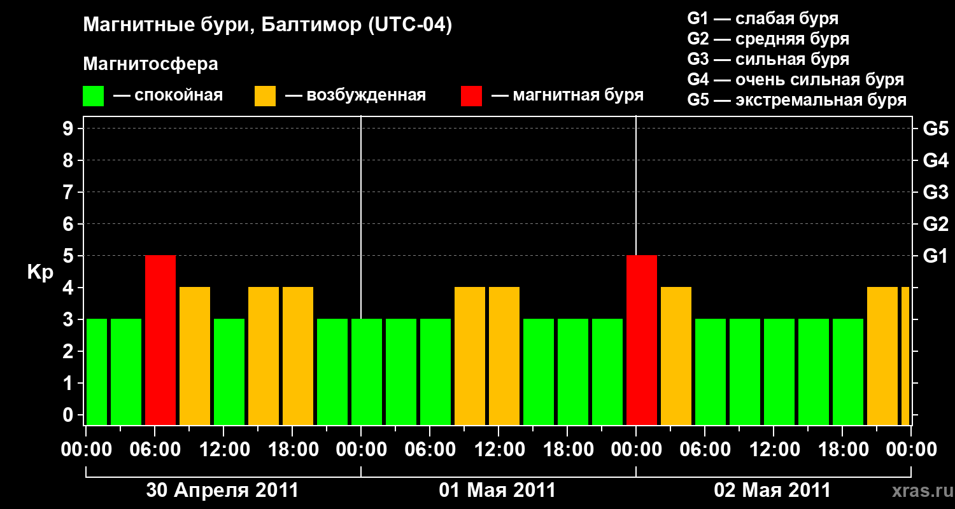Click the green bar above 06:00 on 02 May
The height and width of the screenshot is (509, 955).
(711, 372)
